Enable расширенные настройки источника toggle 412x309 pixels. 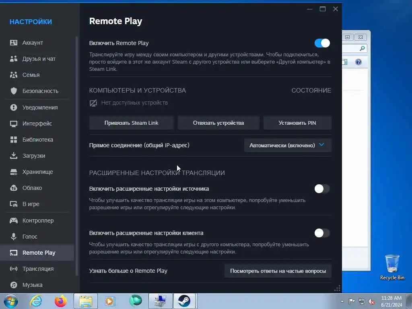coord(322,189)
